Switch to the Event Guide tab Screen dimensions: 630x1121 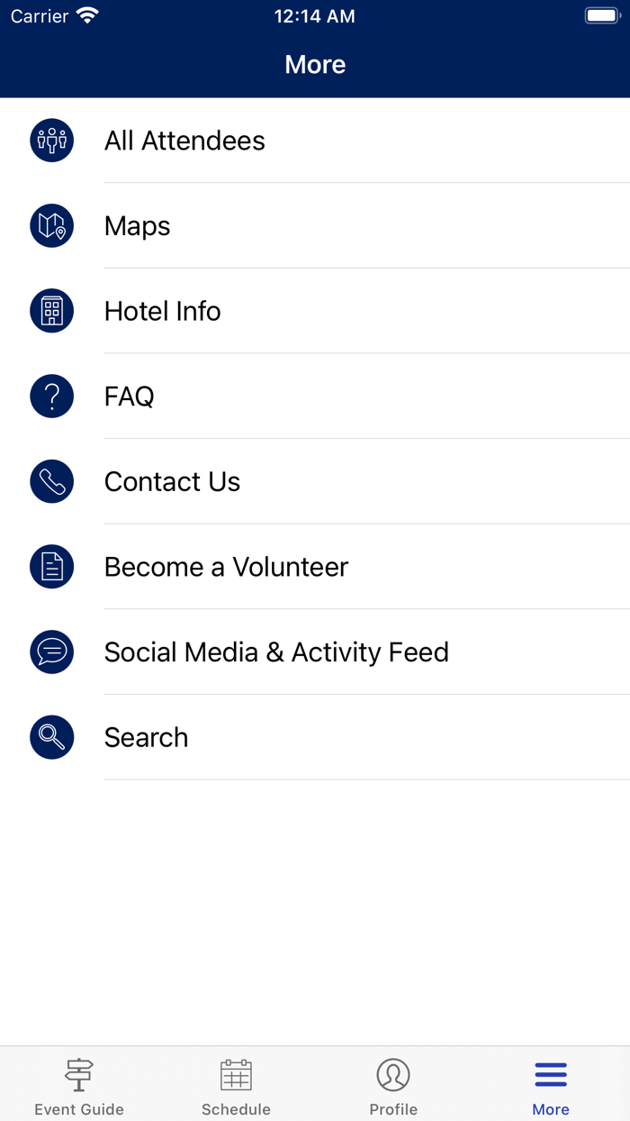[x=79, y=1085]
